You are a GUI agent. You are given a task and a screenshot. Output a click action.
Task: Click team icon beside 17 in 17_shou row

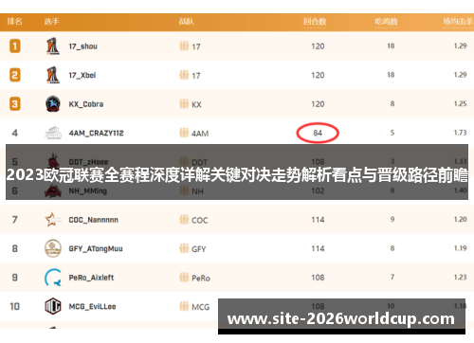(x=184, y=45)
